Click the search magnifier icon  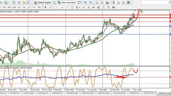point(170,2)
